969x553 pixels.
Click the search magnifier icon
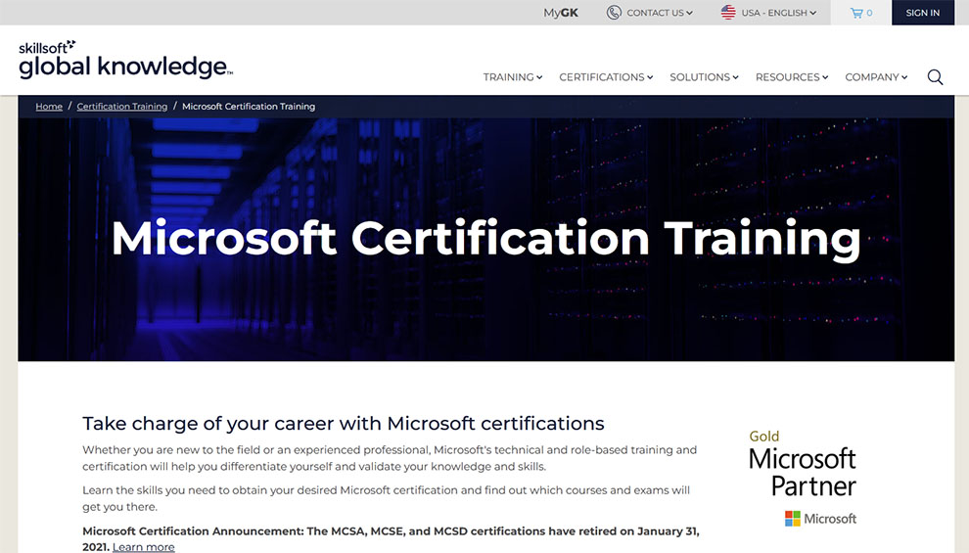tap(935, 77)
